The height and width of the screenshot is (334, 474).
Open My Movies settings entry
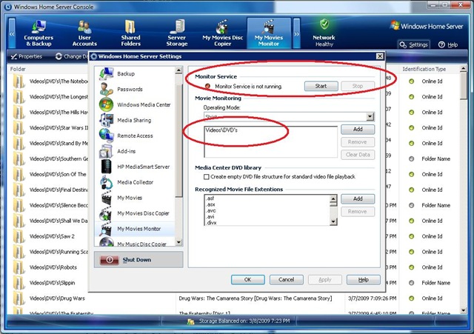tap(135, 198)
